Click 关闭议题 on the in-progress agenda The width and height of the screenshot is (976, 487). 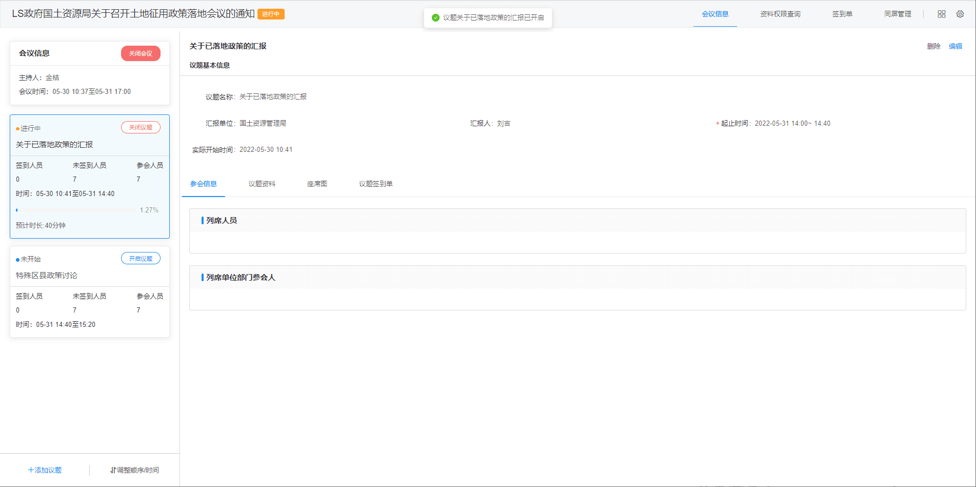(141, 127)
